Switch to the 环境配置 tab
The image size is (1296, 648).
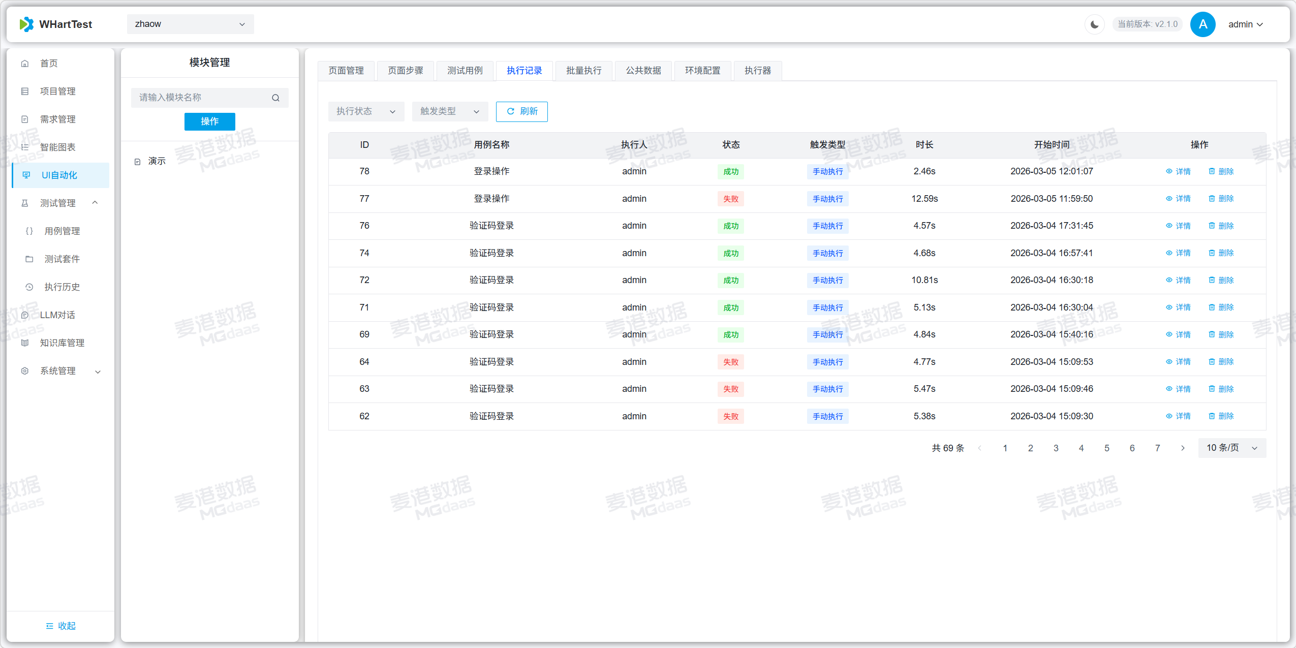click(x=702, y=71)
